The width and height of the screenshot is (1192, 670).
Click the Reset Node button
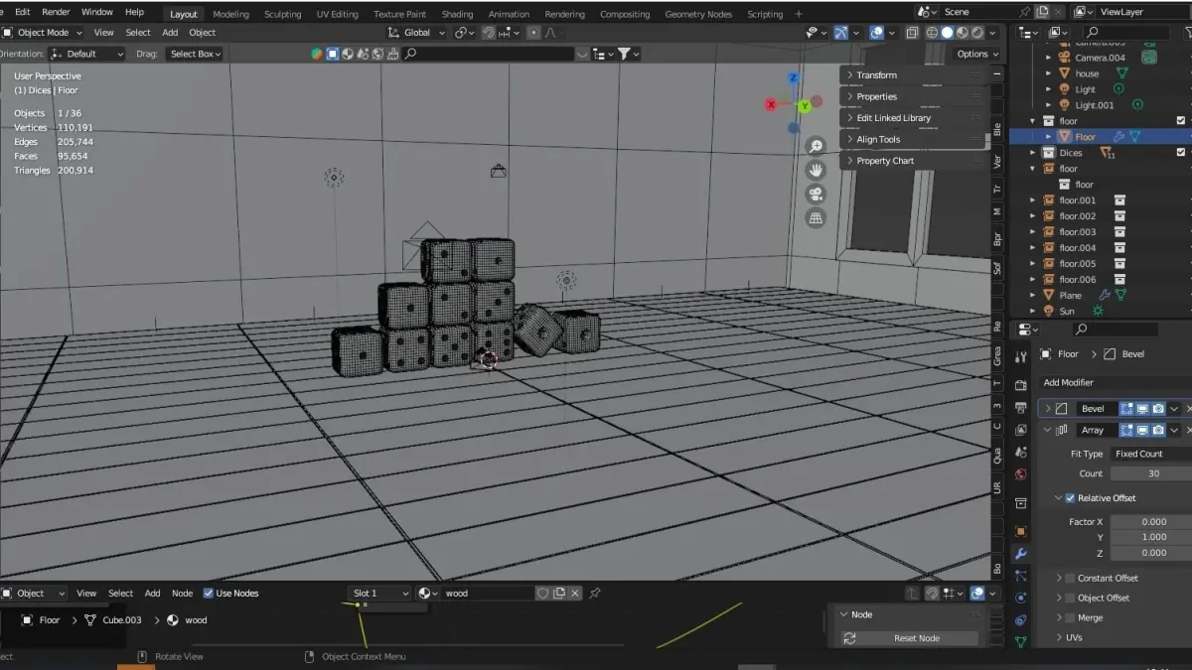909,638
